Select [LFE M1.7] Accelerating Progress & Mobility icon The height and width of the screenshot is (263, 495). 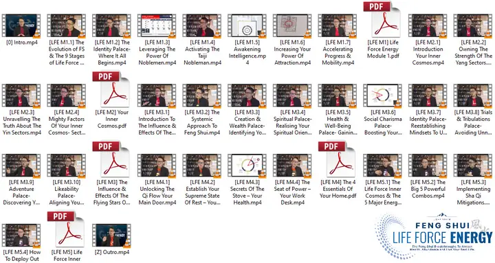click(338, 26)
